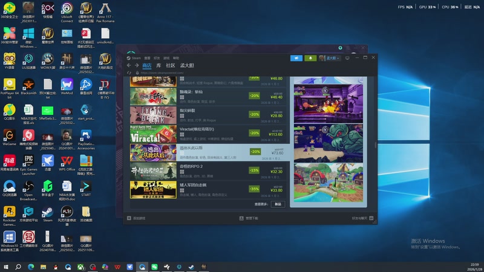Open 好友与聊天 friends and chat
This screenshot has height=272, width=484.
pyautogui.click(x=362, y=218)
